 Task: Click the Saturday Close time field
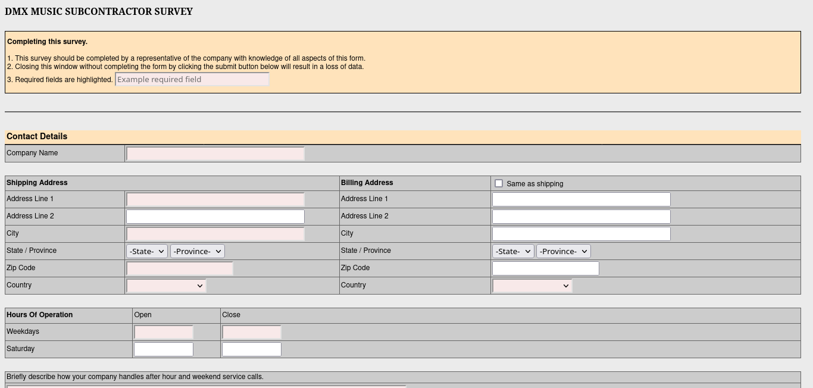[x=251, y=349]
